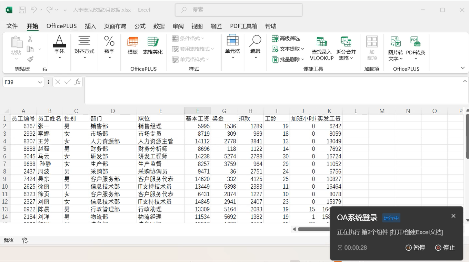
Task: Close the OA系统登录 notification panel
Action: (453, 216)
